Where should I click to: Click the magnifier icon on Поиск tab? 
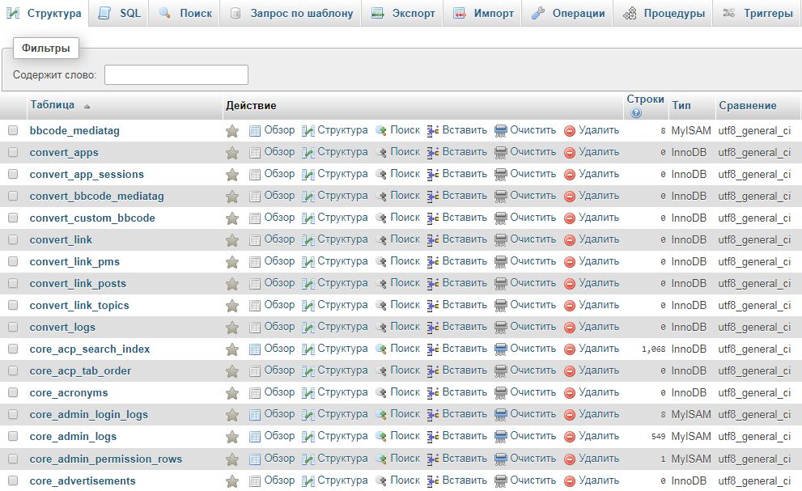(x=165, y=13)
